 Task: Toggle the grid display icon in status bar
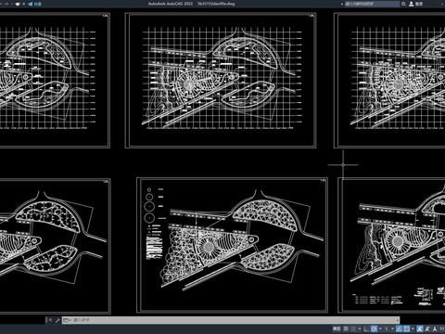[346, 328]
